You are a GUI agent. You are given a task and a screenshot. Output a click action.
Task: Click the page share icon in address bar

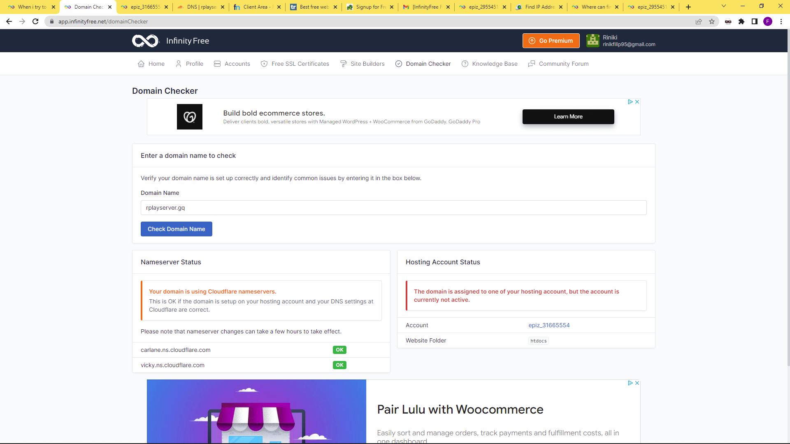(699, 21)
